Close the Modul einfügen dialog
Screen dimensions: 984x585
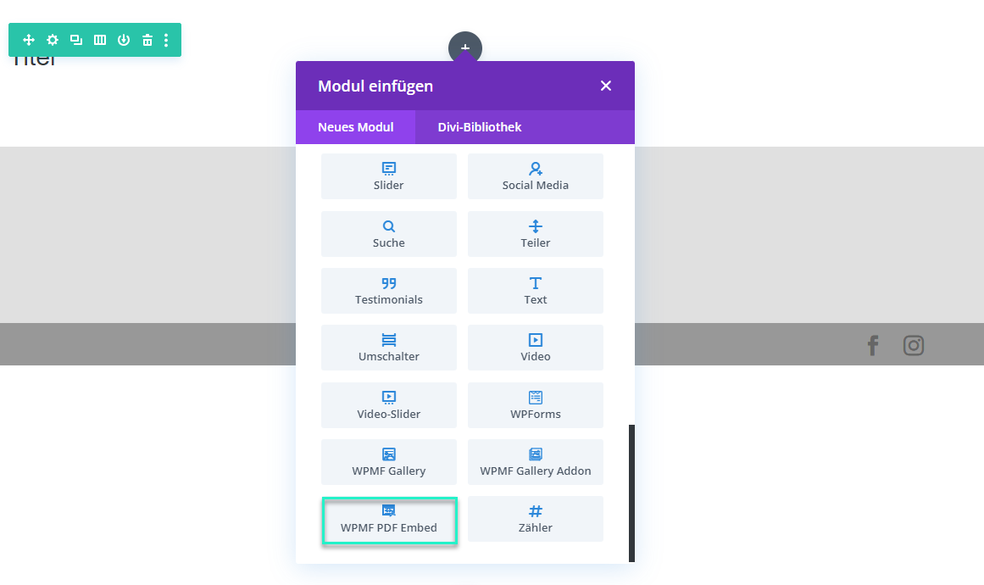point(606,86)
